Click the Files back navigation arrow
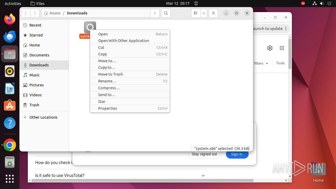The image size is (336, 189). click(x=25, y=13)
